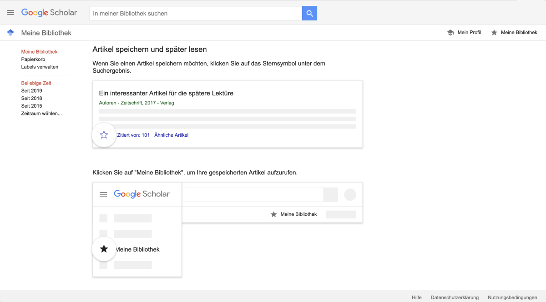This screenshot has width=546, height=302.
Task: Click the Scholar diamond icon near Meine Bibliothek
Action: 10,32
